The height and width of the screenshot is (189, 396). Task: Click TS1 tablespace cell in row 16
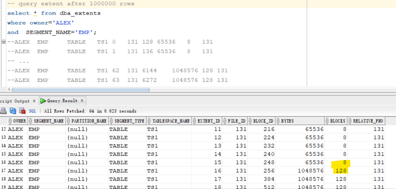click(x=169, y=162)
